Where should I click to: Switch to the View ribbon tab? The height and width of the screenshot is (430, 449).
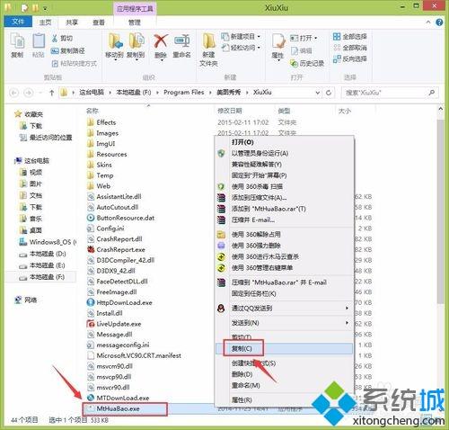coord(99,22)
